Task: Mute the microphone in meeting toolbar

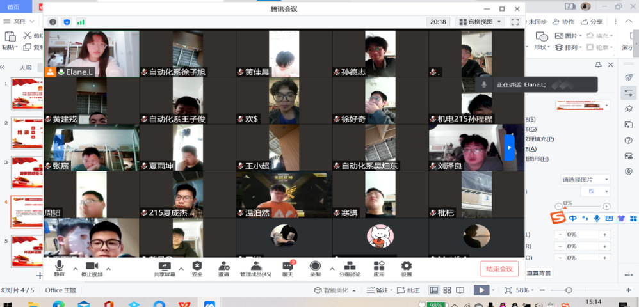Action: pos(60,267)
